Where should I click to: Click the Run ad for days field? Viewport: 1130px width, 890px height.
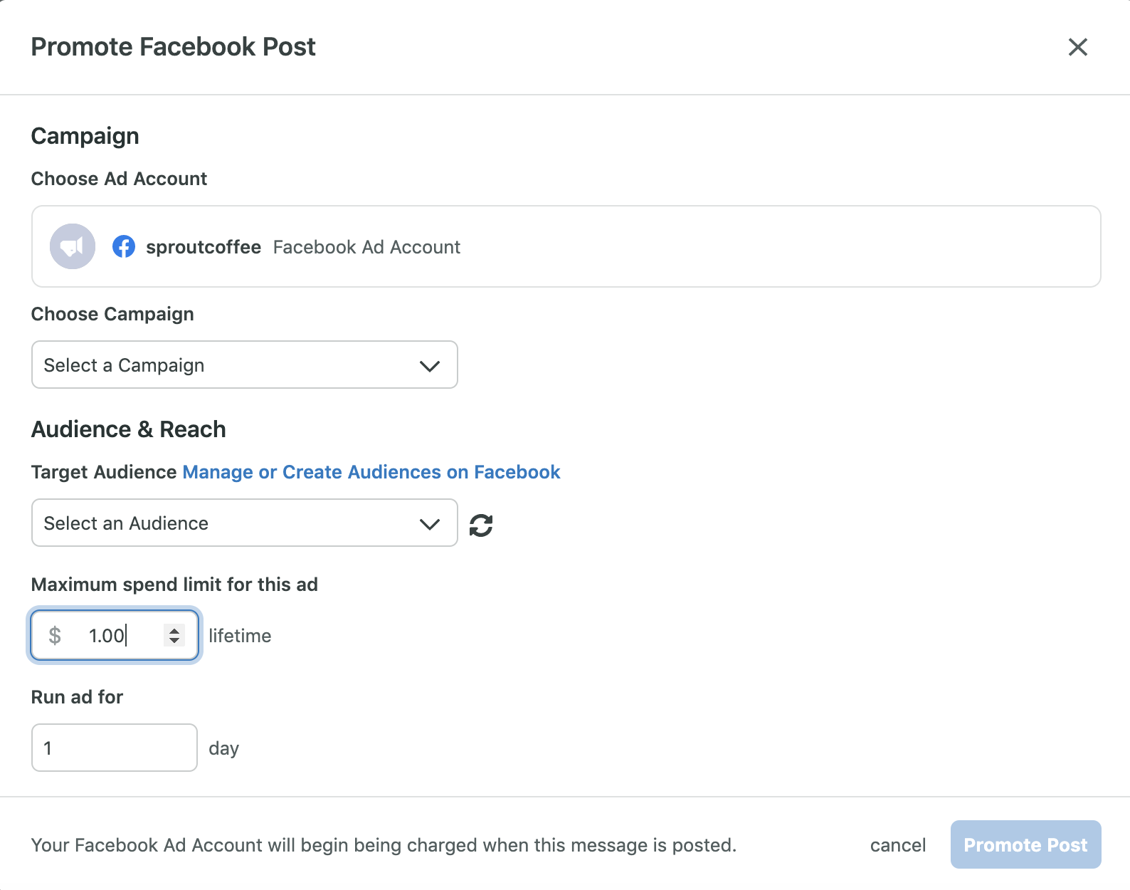click(115, 748)
